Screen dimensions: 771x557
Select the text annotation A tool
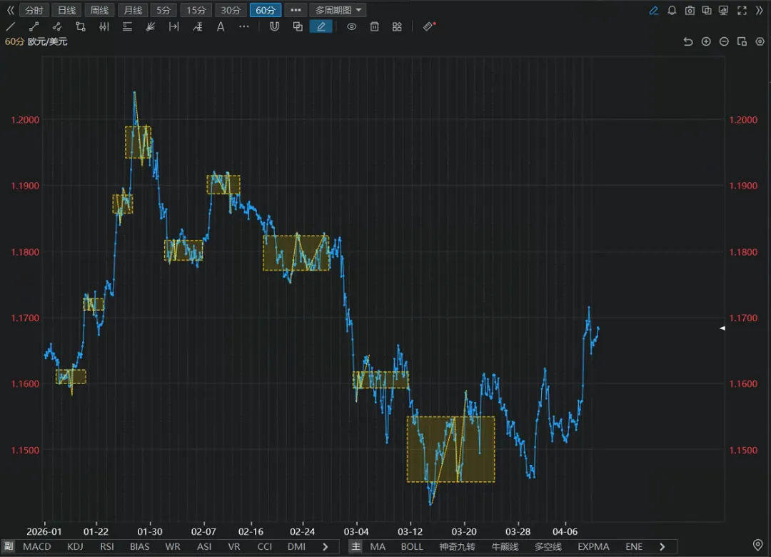click(x=221, y=26)
